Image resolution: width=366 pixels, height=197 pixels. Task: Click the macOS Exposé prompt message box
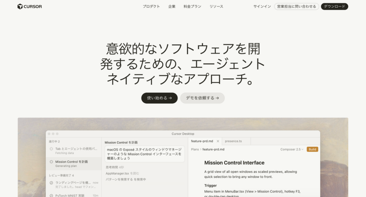point(145,154)
